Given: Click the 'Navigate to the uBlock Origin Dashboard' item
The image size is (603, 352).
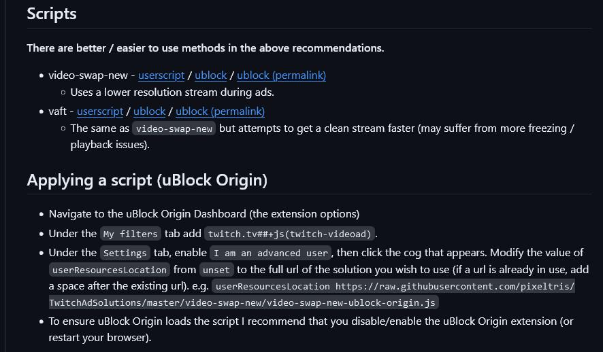Looking at the screenshot, I should point(204,214).
